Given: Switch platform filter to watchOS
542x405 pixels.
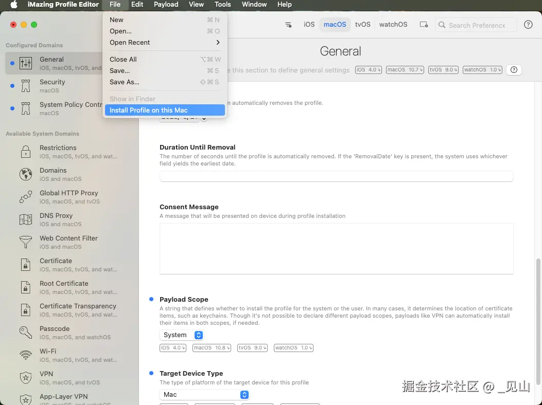Looking at the screenshot, I should (x=393, y=25).
